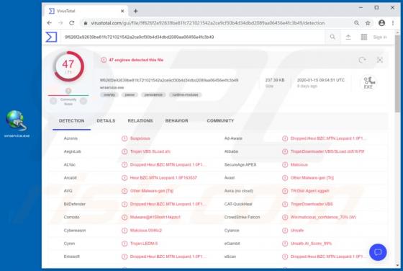403x271 pixels.
Task: Click the eScan engine name
Action: [230, 257]
